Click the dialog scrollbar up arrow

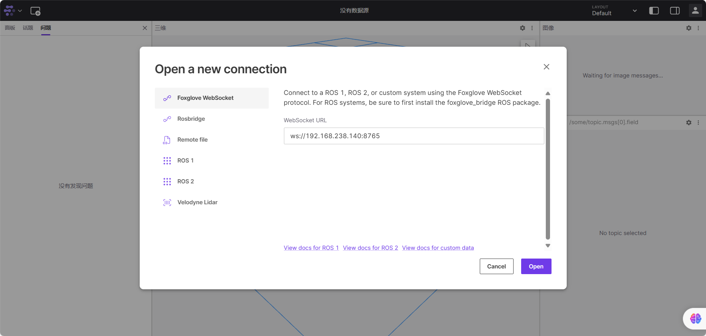pyautogui.click(x=548, y=93)
